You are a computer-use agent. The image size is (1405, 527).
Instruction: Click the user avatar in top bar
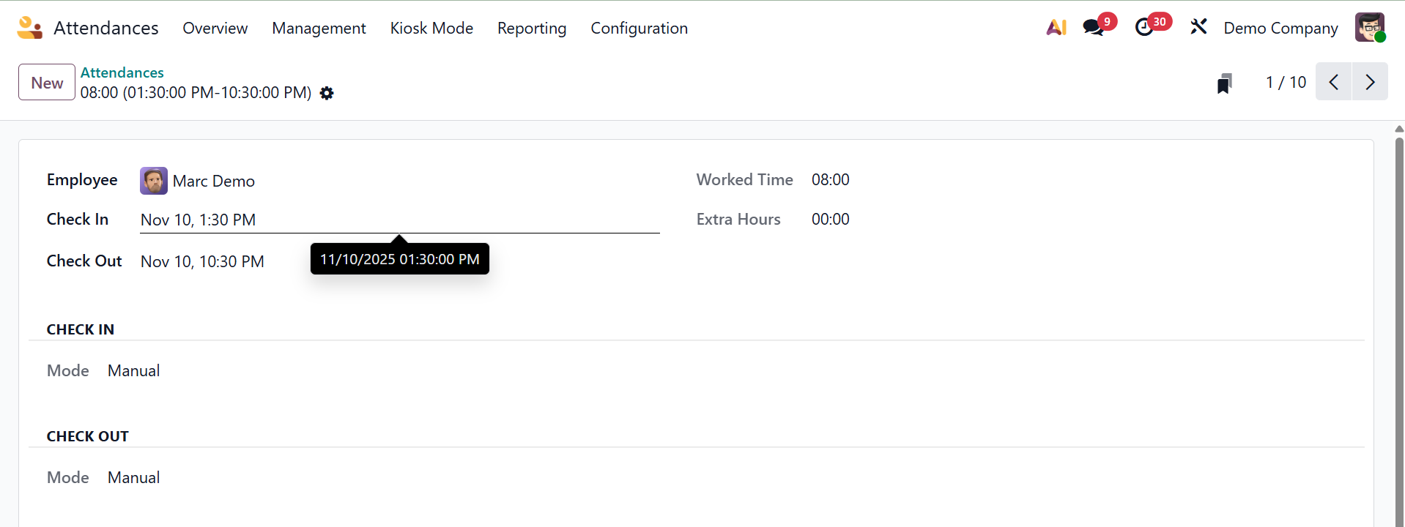[1369, 28]
